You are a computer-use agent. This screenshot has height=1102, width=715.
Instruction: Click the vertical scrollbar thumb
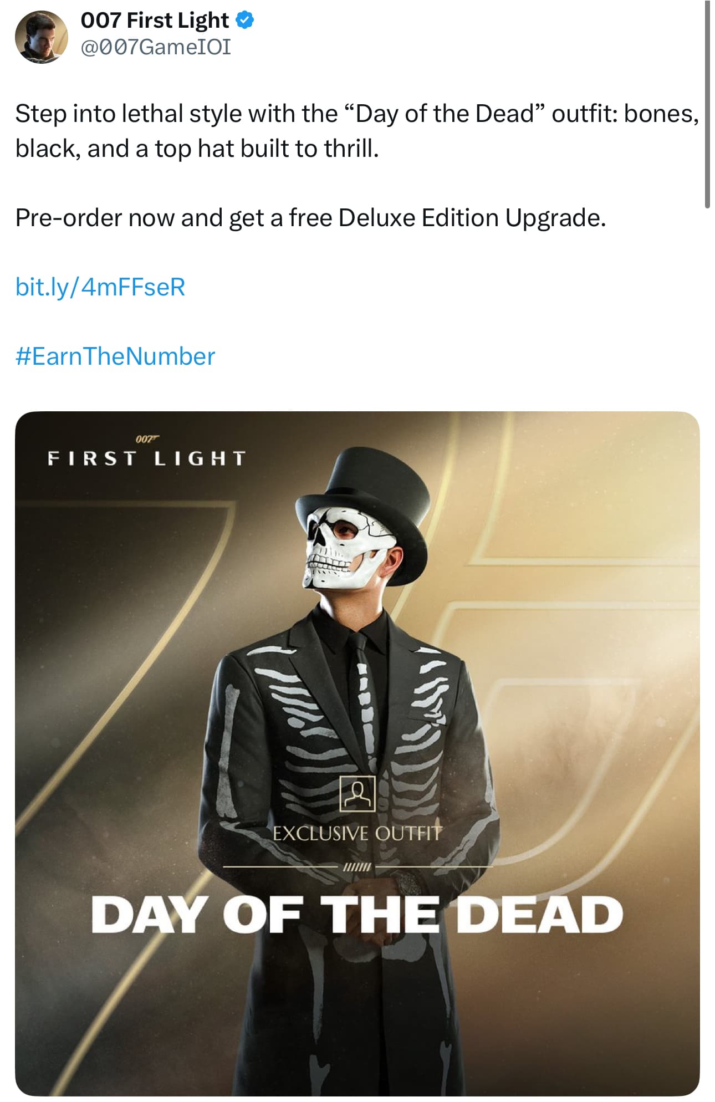click(707, 105)
